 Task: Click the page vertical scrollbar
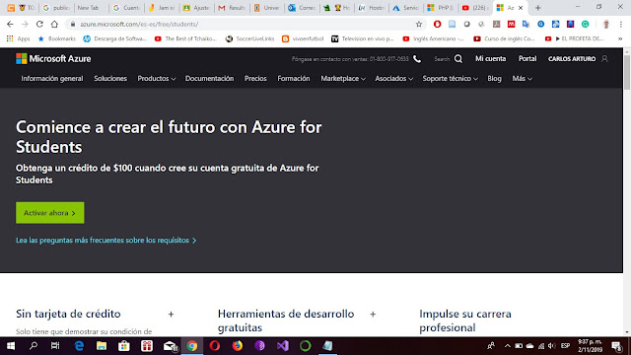point(627,72)
